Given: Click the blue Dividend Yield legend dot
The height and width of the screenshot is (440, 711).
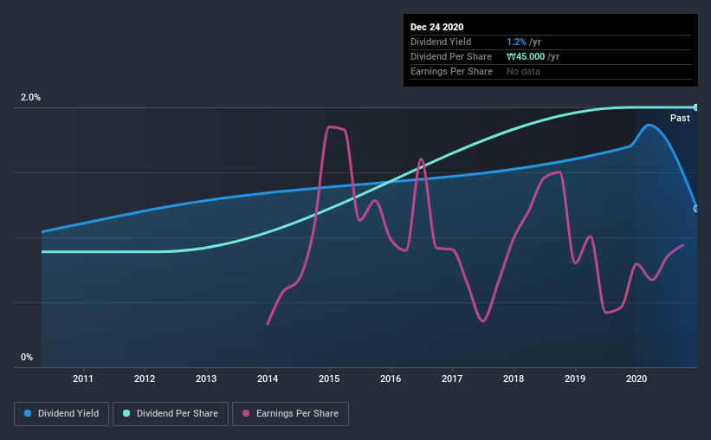Looking at the screenshot, I should tap(28, 413).
